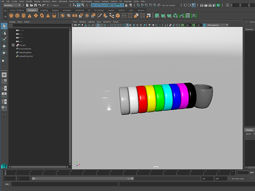Image resolution: width=255 pixels, height=191 pixels.
Task: Undo the last action with arrow icon
Action: click(x=39, y=5)
